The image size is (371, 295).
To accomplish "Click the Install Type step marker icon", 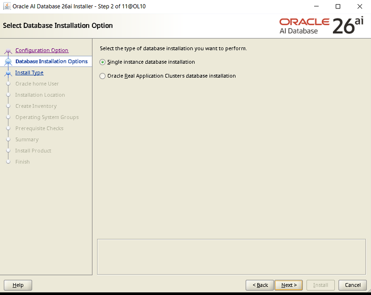I will pos(8,73).
